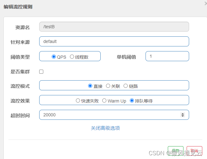Screen dimensions: 207x159
Task: Click the timeout spinner arrows
Action: click(183, 115)
